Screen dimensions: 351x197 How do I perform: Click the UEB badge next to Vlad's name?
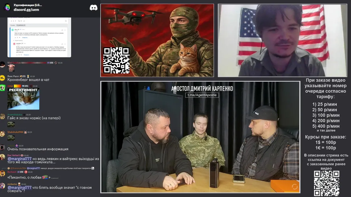(50, 63)
